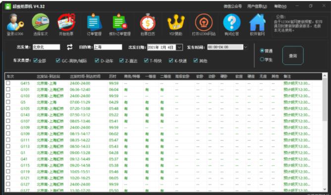Select the 学生 student radio button
The image size is (331, 195).
click(x=262, y=59)
